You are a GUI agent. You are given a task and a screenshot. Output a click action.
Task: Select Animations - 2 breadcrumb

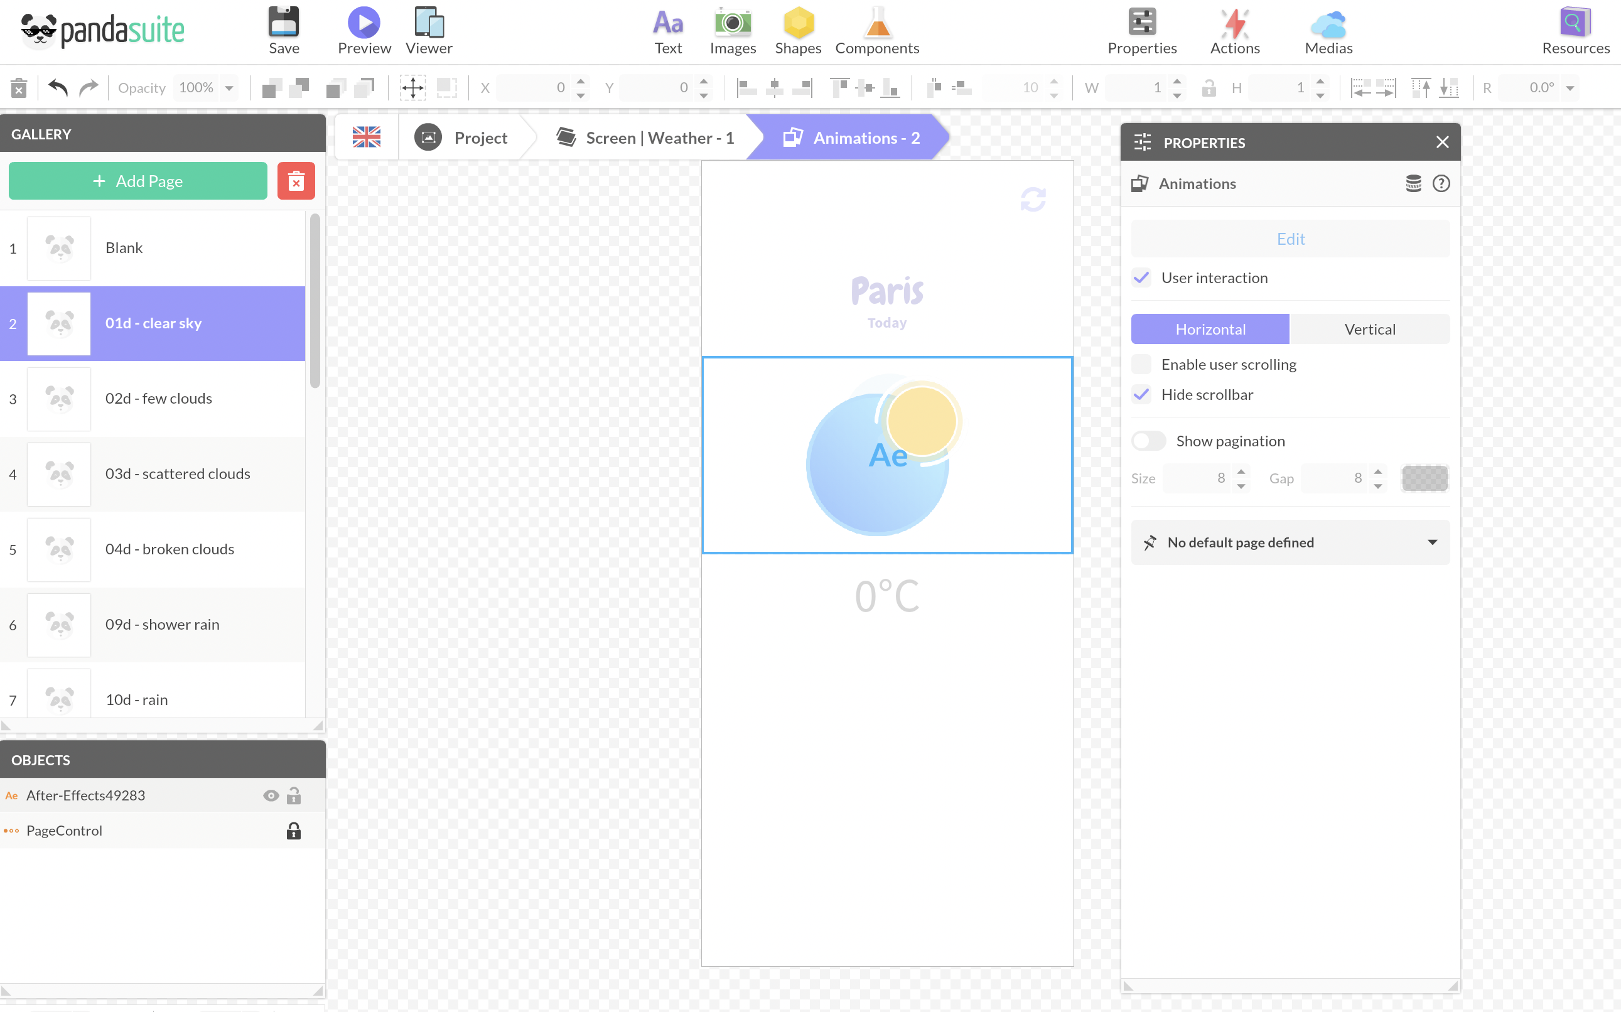851,137
